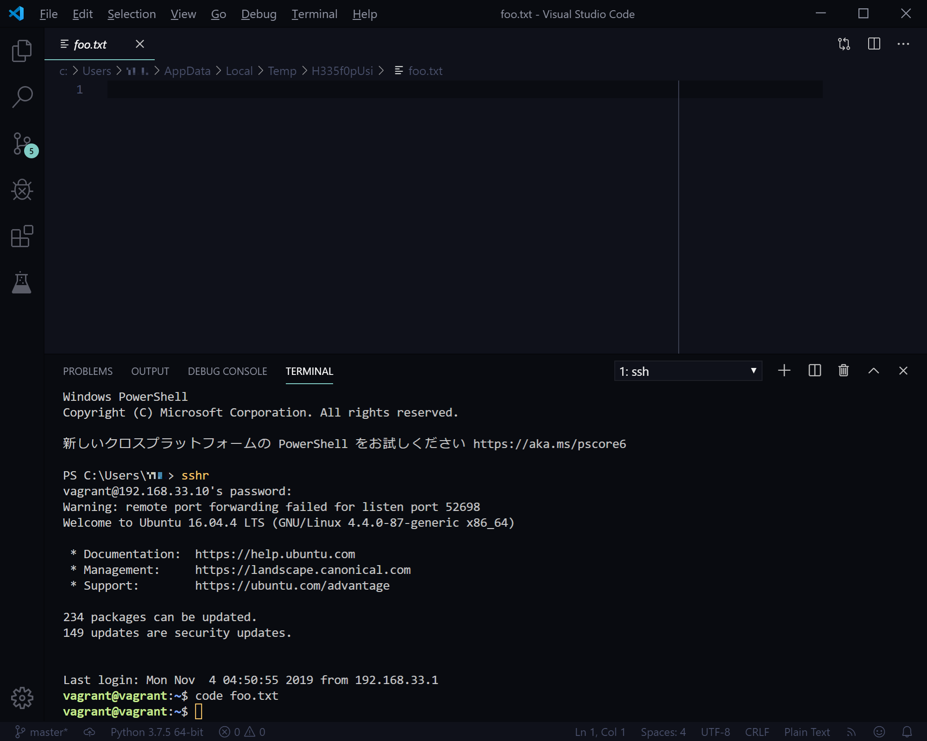Open the Test view with the beaker icon

point(22,283)
